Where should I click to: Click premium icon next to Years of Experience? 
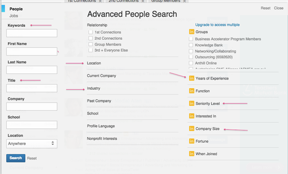pyautogui.click(x=192, y=78)
